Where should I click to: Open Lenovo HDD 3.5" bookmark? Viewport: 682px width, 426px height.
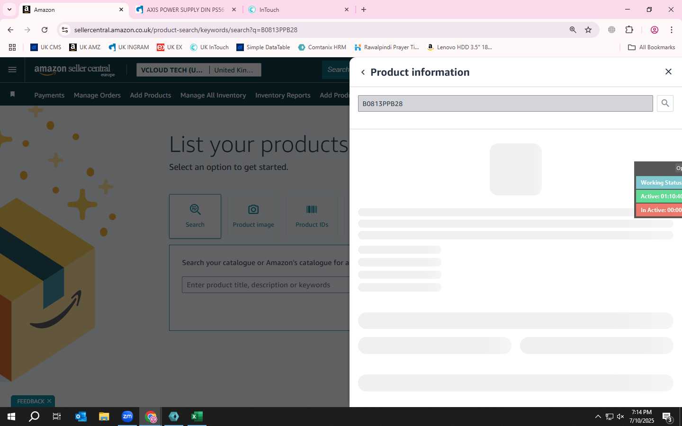point(459,47)
